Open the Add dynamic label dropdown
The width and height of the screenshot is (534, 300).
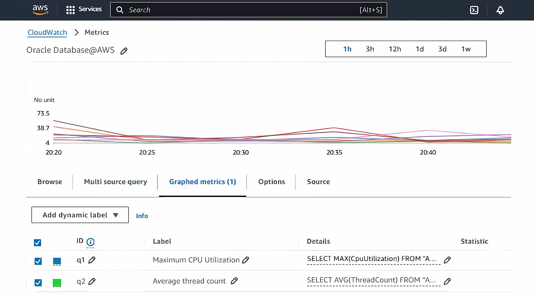pos(80,215)
